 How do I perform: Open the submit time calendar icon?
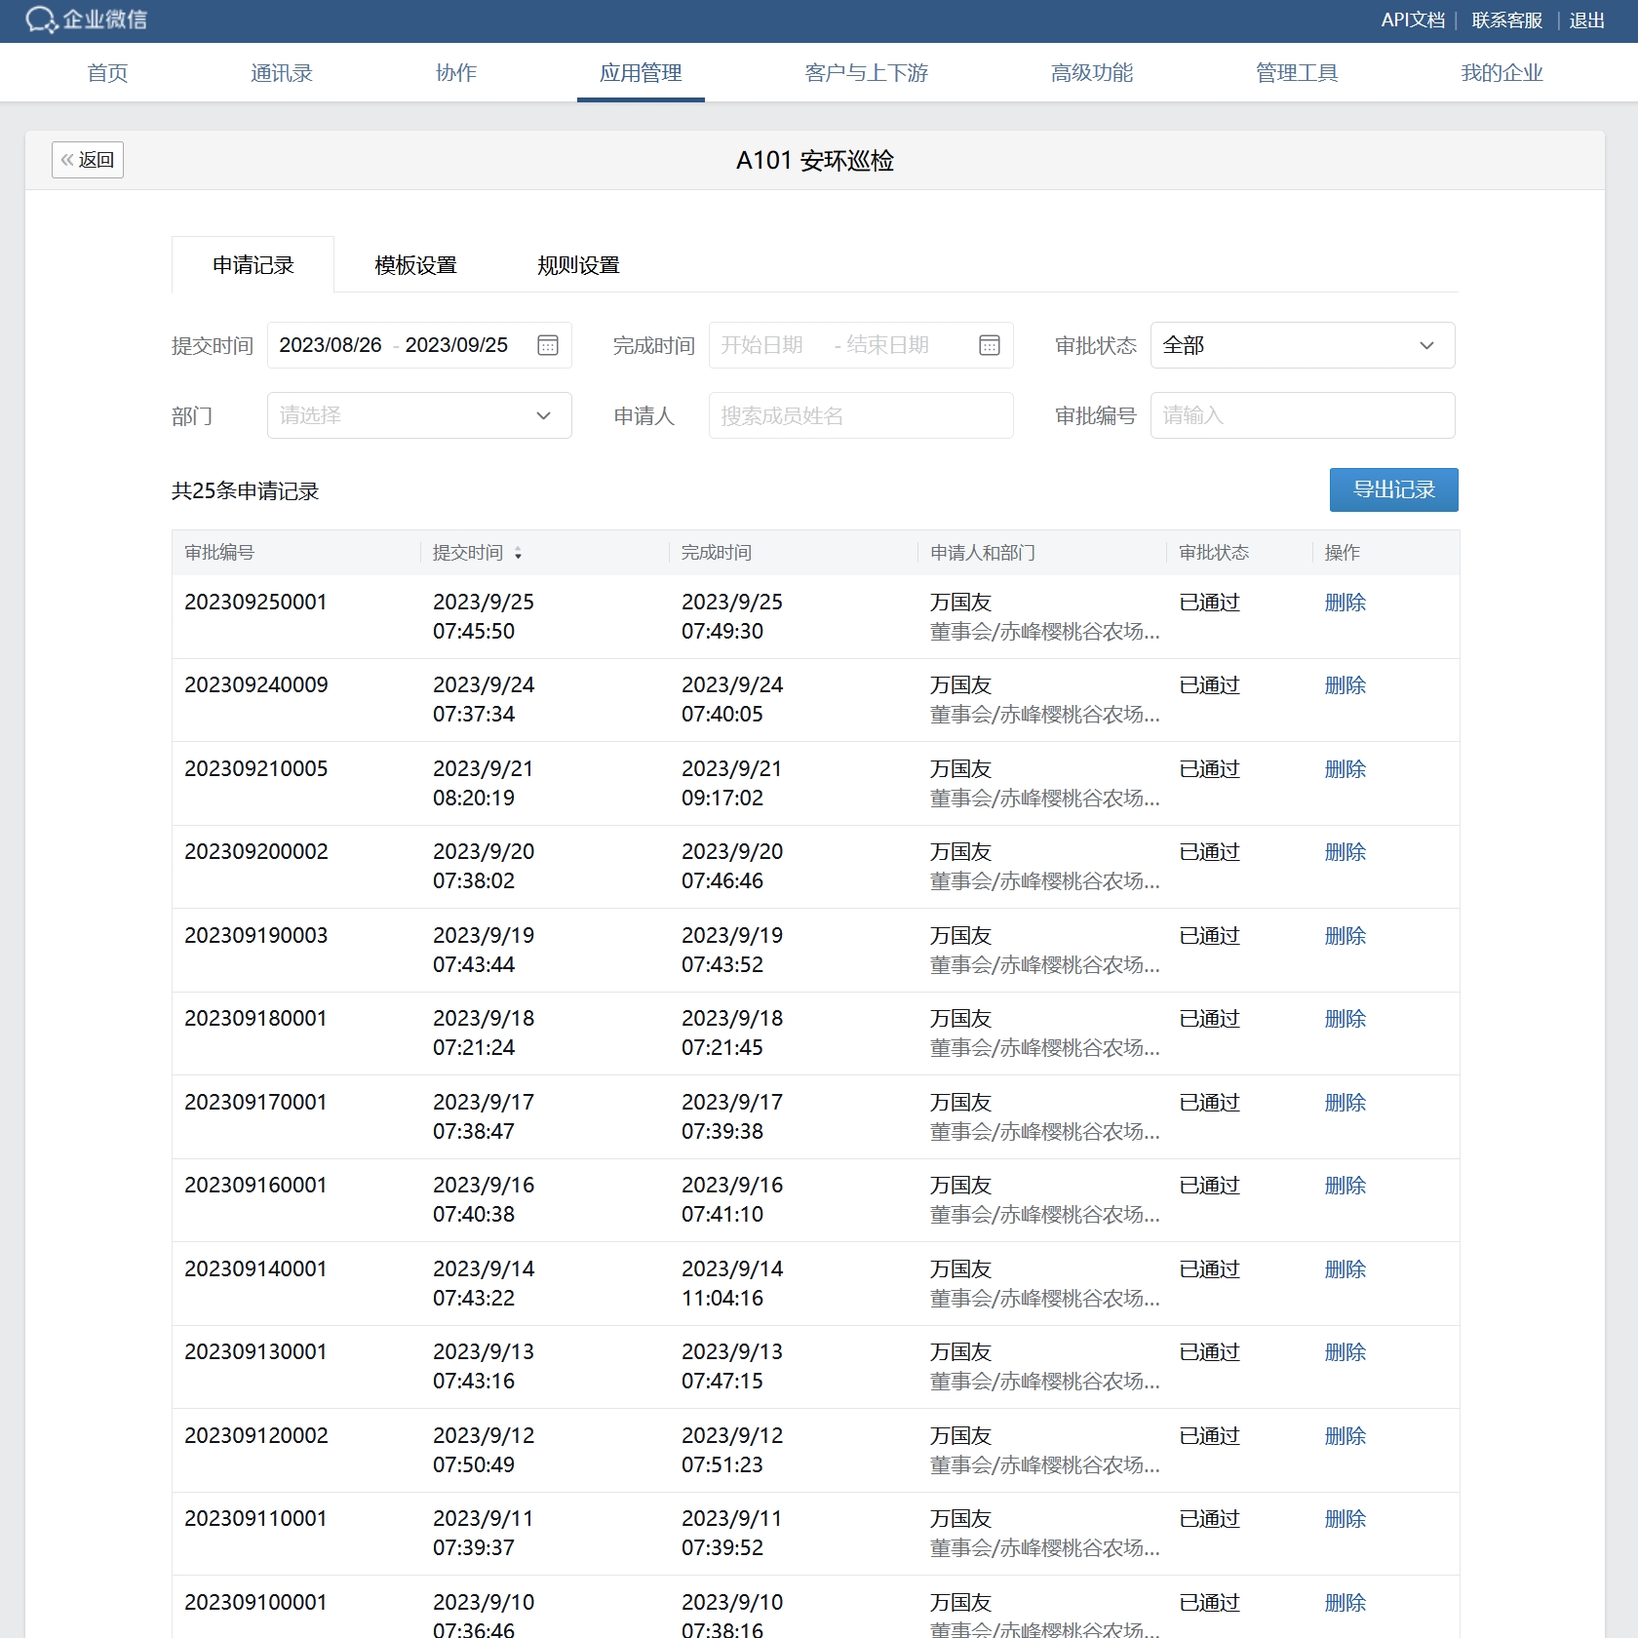548,345
